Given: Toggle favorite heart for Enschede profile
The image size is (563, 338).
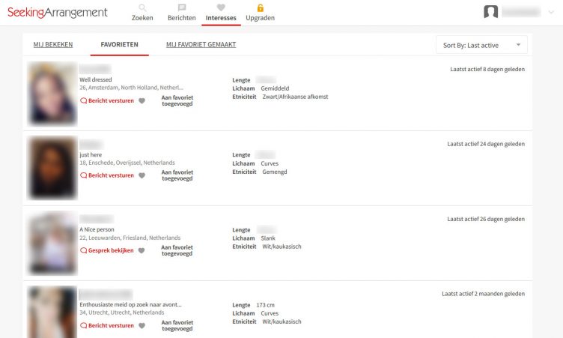Looking at the screenshot, I should click(x=142, y=175).
